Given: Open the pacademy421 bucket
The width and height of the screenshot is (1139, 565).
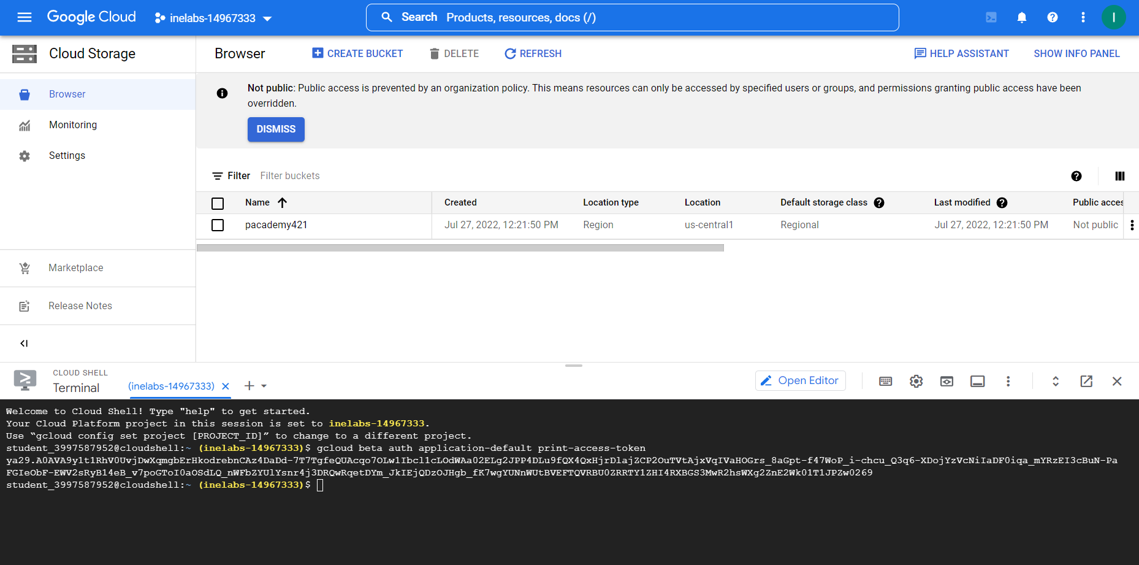Looking at the screenshot, I should pyautogui.click(x=276, y=225).
